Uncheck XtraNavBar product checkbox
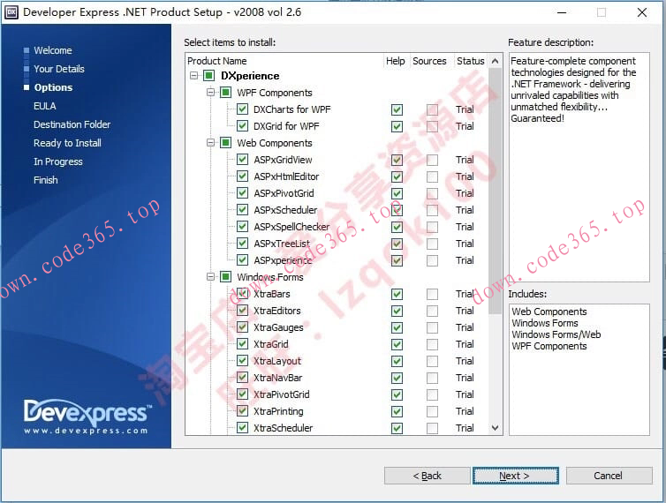Screen dimensions: 666x503 [x=242, y=378]
